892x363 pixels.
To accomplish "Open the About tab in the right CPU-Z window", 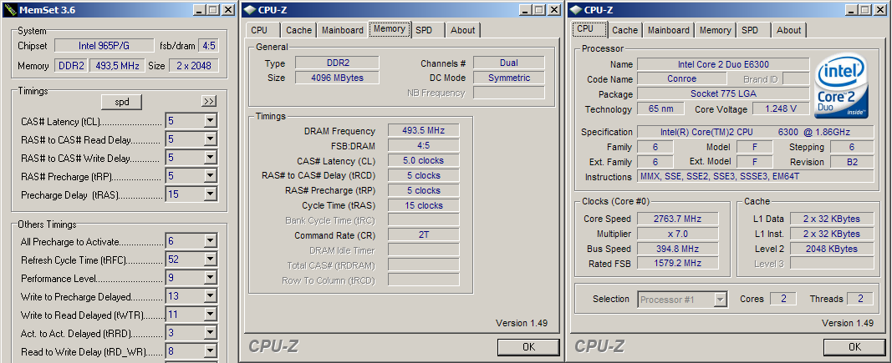I will coord(788,30).
